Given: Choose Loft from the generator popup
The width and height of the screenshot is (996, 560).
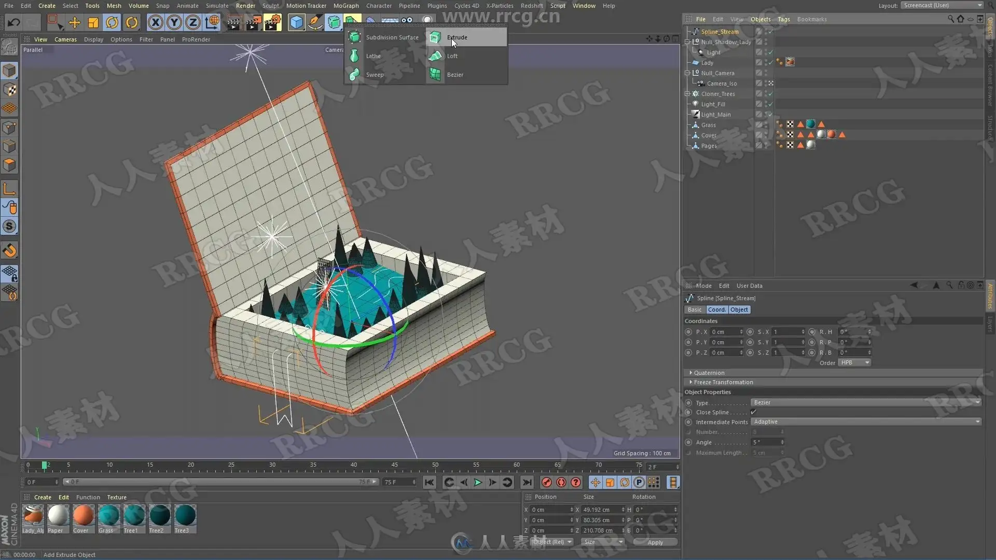Looking at the screenshot, I should (466, 56).
